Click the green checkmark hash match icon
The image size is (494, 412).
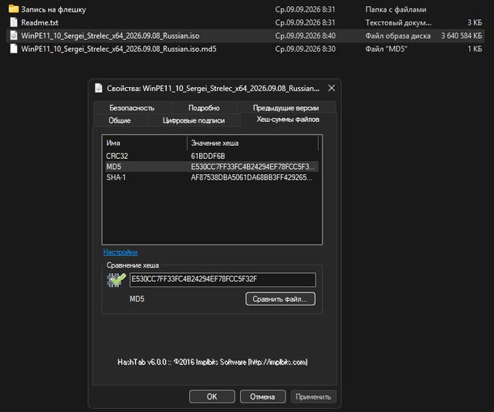click(x=116, y=280)
